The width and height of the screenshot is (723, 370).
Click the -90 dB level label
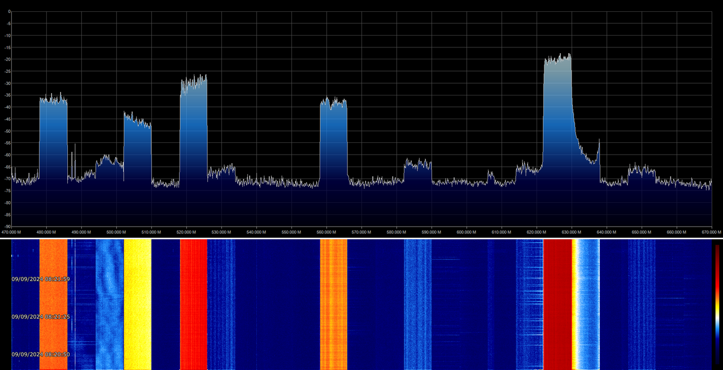(8, 227)
